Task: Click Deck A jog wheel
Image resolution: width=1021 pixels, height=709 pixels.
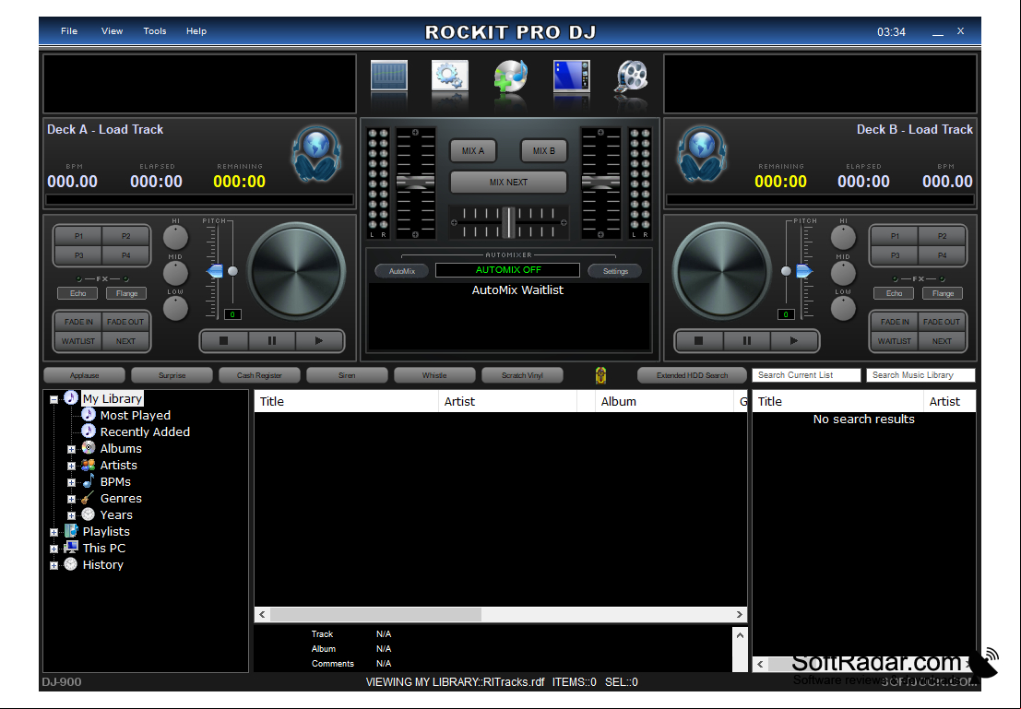Action: click(297, 271)
